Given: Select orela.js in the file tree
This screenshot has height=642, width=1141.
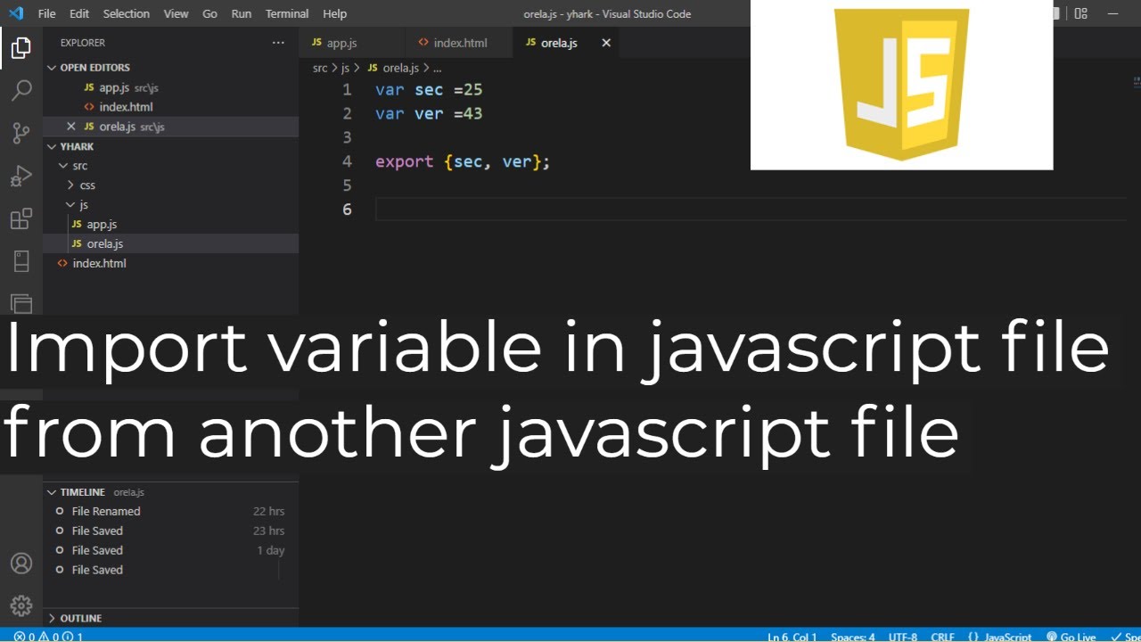Looking at the screenshot, I should pos(171,243).
